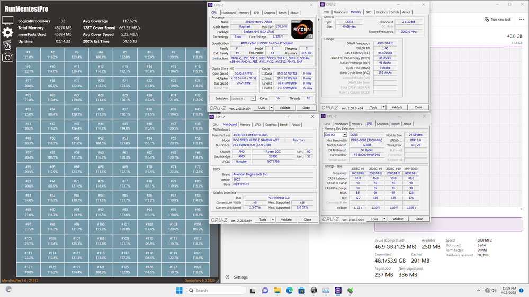The height and width of the screenshot is (297, 529).
Task: Expand the Tools arrow in the SPD tab window
Action: click(x=384, y=219)
